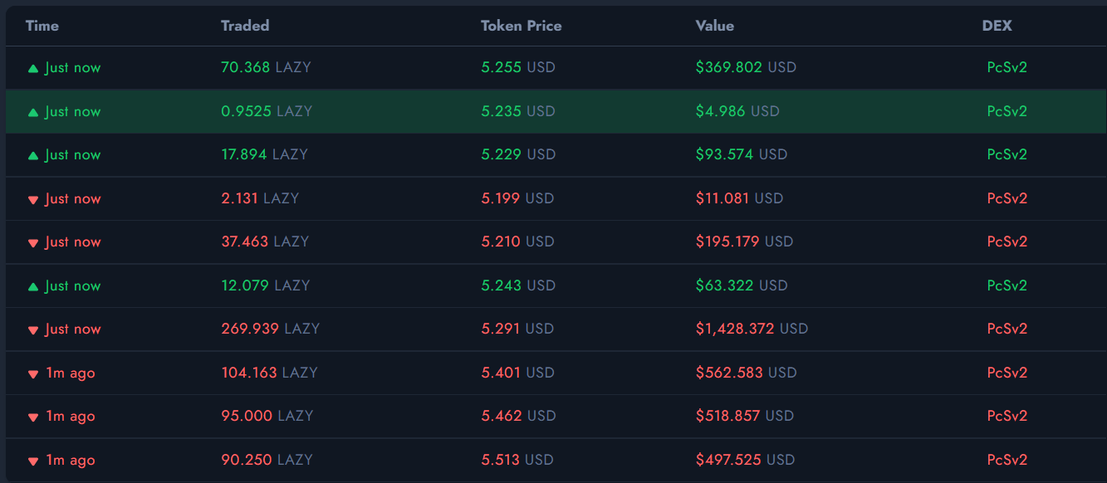The image size is (1107, 483).
Task: Sort by the Value column header
Action: click(714, 26)
